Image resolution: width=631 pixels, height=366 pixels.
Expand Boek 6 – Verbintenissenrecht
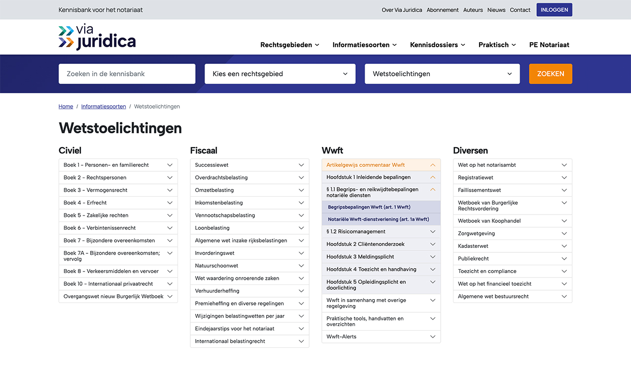tap(118, 228)
